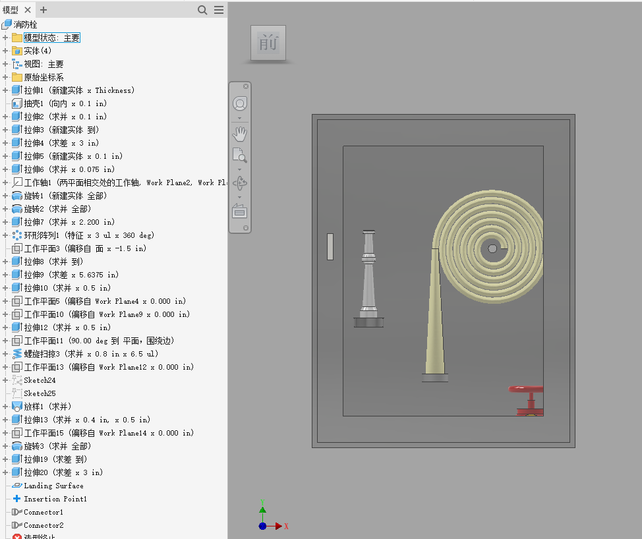Click the 旋转2 revolve feature icon
Viewport: 642px width, 539px height.
click(16, 209)
